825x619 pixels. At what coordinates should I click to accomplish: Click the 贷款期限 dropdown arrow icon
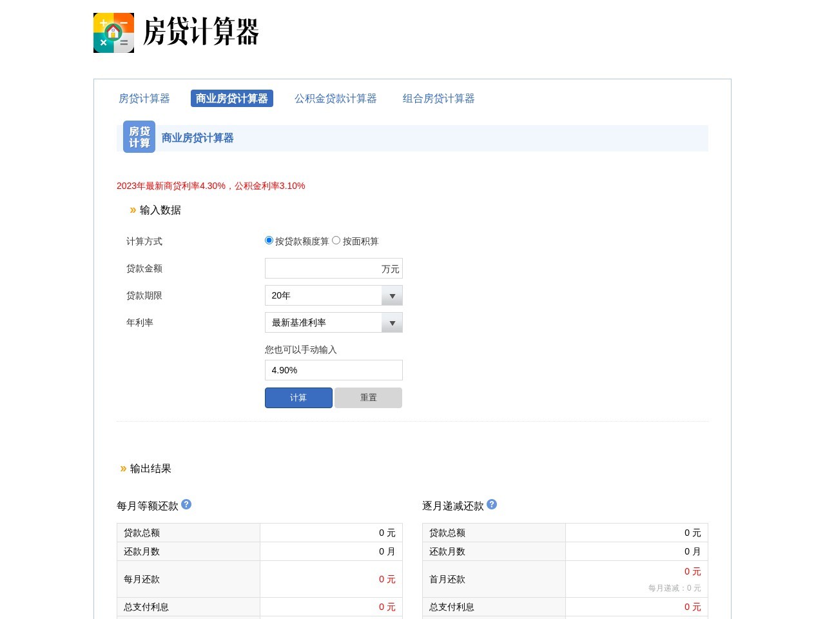pos(392,295)
